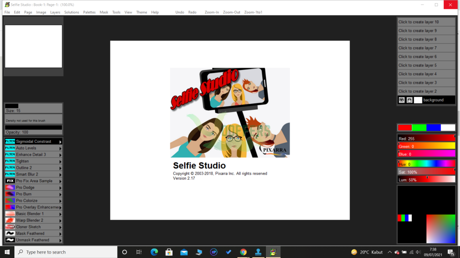Open Task View on the taskbar
The width and height of the screenshot is (460, 258).
[x=139, y=252]
